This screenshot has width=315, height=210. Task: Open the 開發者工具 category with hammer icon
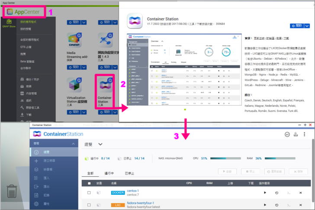(x=30, y=108)
